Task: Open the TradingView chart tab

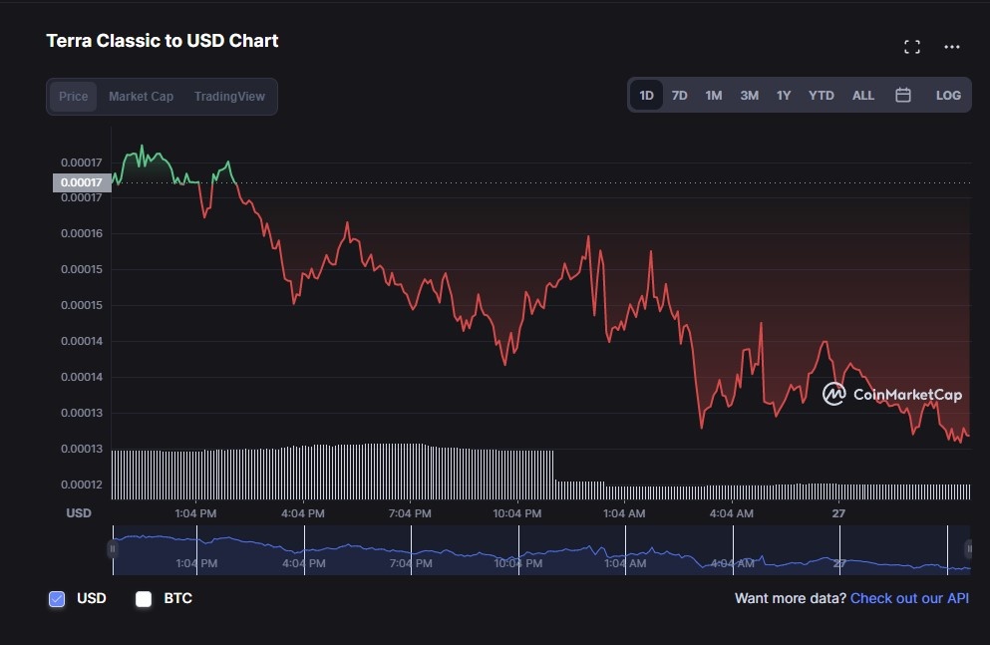Action: click(230, 96)
